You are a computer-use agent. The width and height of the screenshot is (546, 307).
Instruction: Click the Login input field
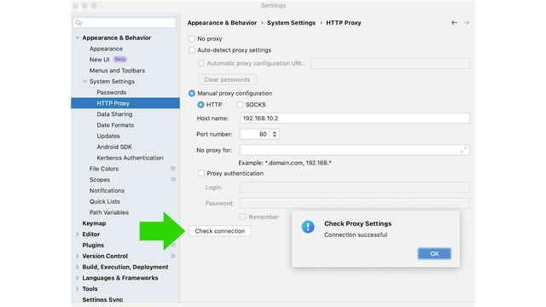[355, 188]
